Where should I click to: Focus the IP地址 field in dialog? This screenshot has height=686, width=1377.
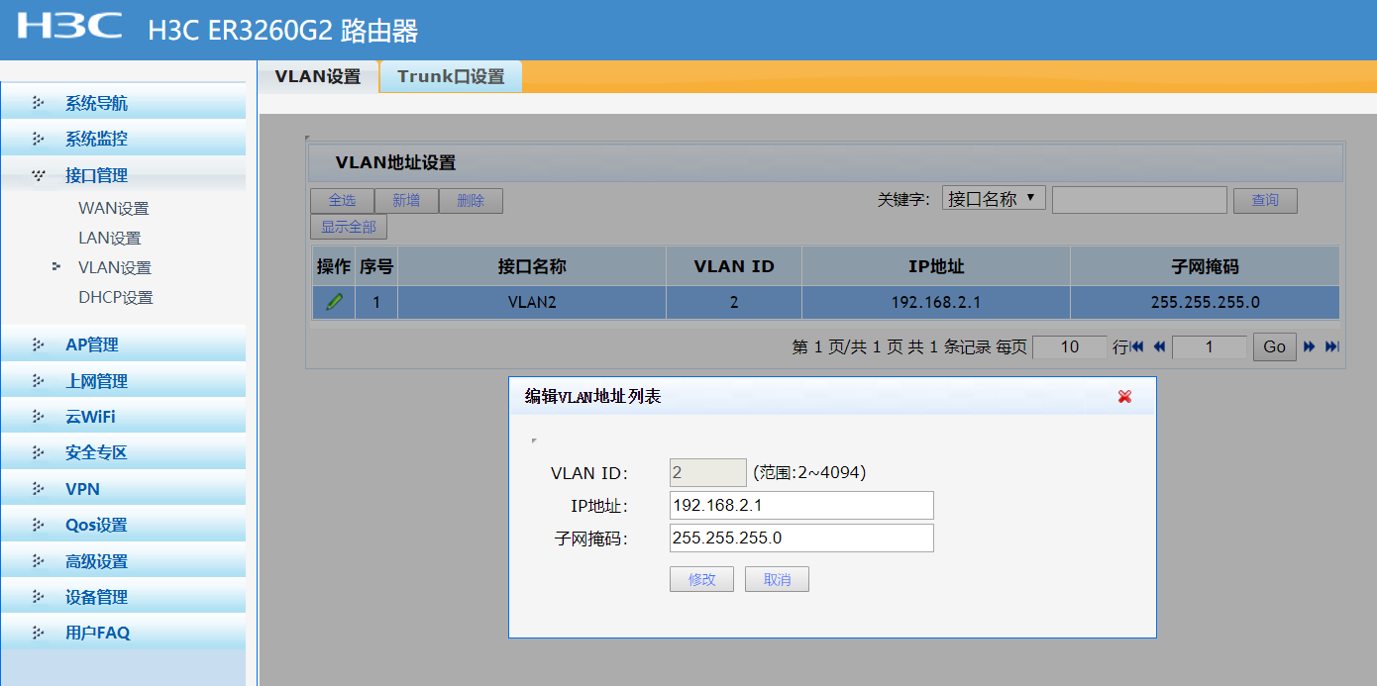pyautogui.click(x=801, y=505)
